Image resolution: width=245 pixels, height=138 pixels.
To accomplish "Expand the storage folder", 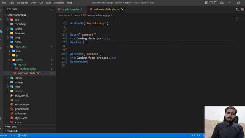I will (x=8, y=82).
